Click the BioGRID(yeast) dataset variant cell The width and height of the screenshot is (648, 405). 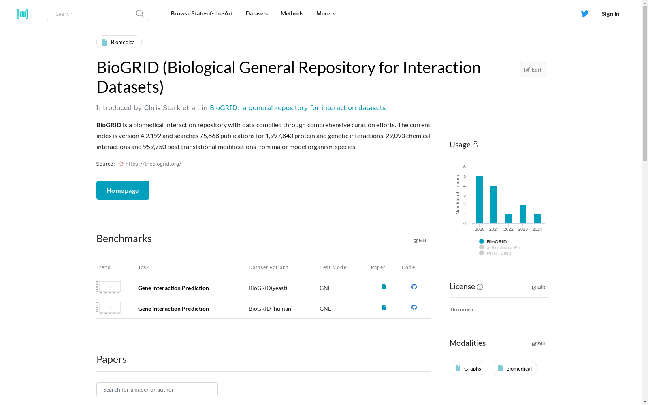(x=268, y=288)
